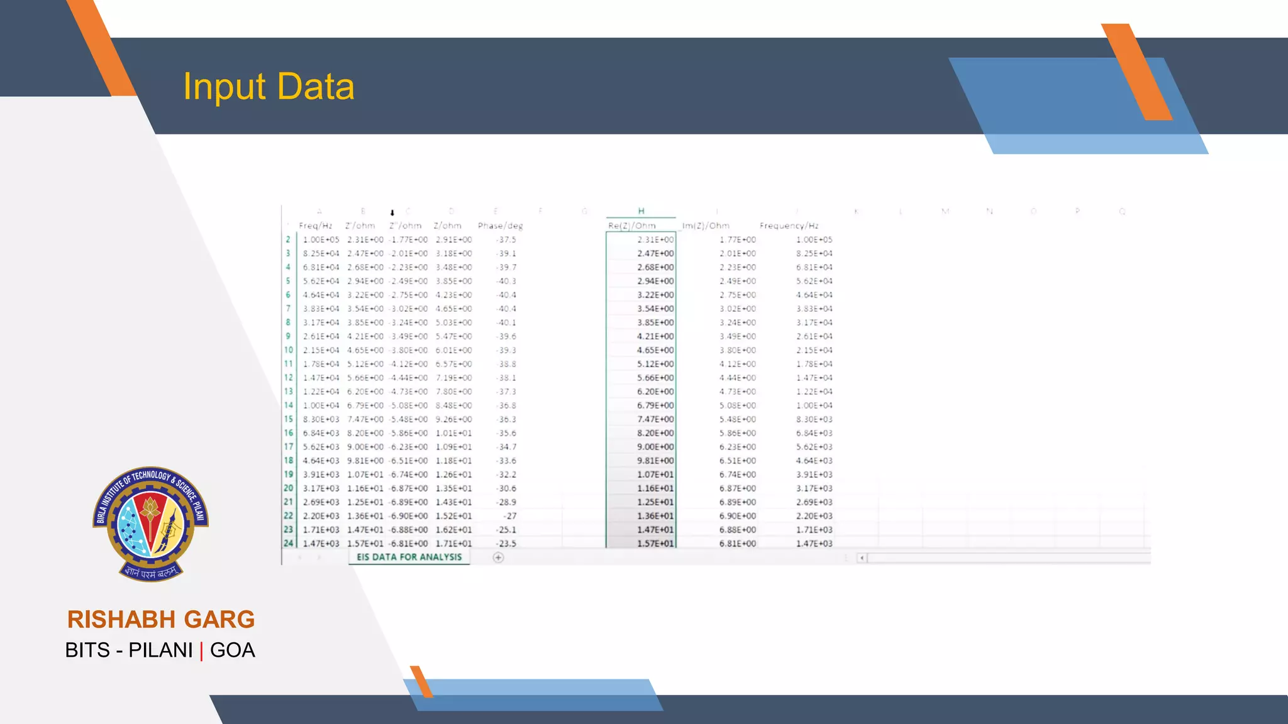Screen dimensions: 1288x724
Task: Select column H header
Action: pos(641,211)
